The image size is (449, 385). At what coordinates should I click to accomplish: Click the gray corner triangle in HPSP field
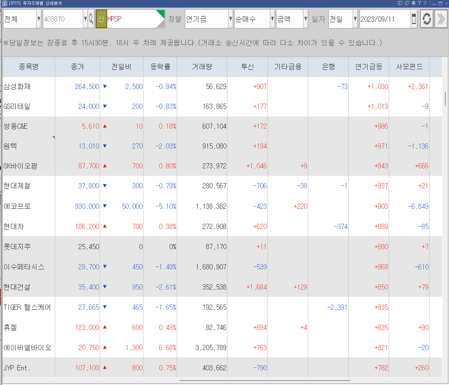tap(161, 24)
